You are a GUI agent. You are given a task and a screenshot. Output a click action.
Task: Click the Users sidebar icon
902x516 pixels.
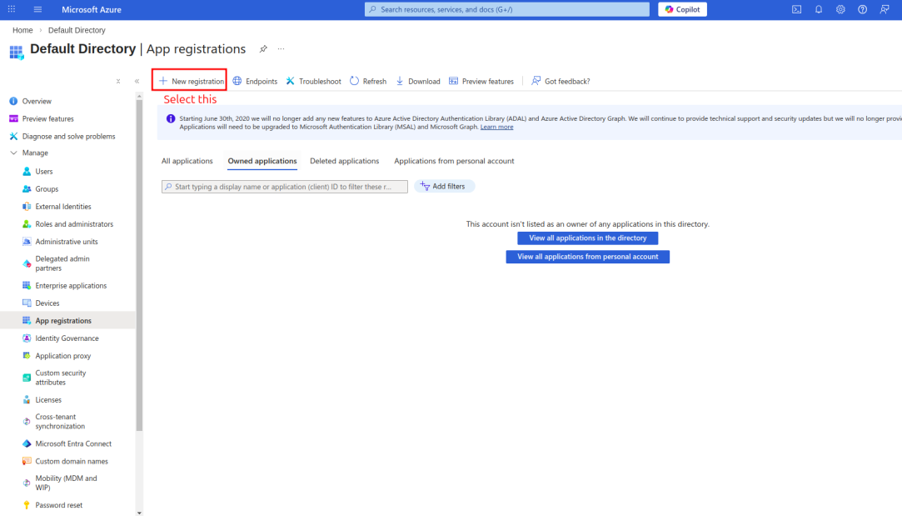27,171
